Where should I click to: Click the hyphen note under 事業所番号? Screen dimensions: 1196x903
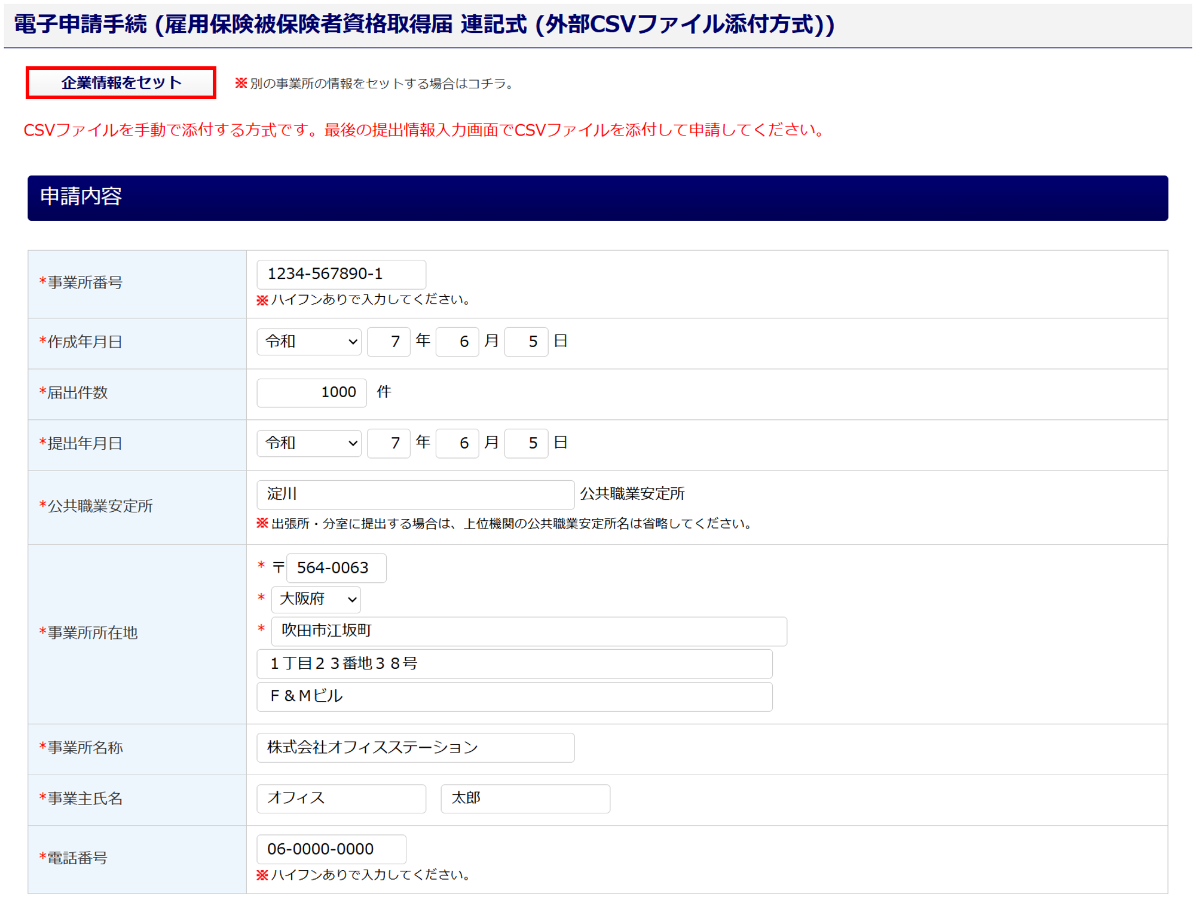[364, 300]
